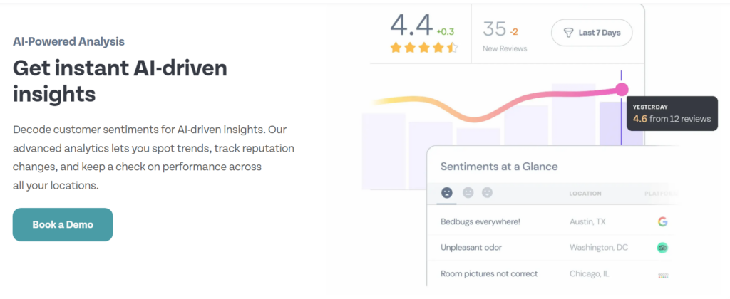Click the Google platform icon
The width and height of the screenshot is (730, 299).
[662, 222]
